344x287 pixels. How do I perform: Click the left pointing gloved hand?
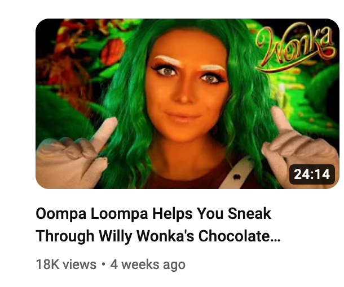(76, 154)
